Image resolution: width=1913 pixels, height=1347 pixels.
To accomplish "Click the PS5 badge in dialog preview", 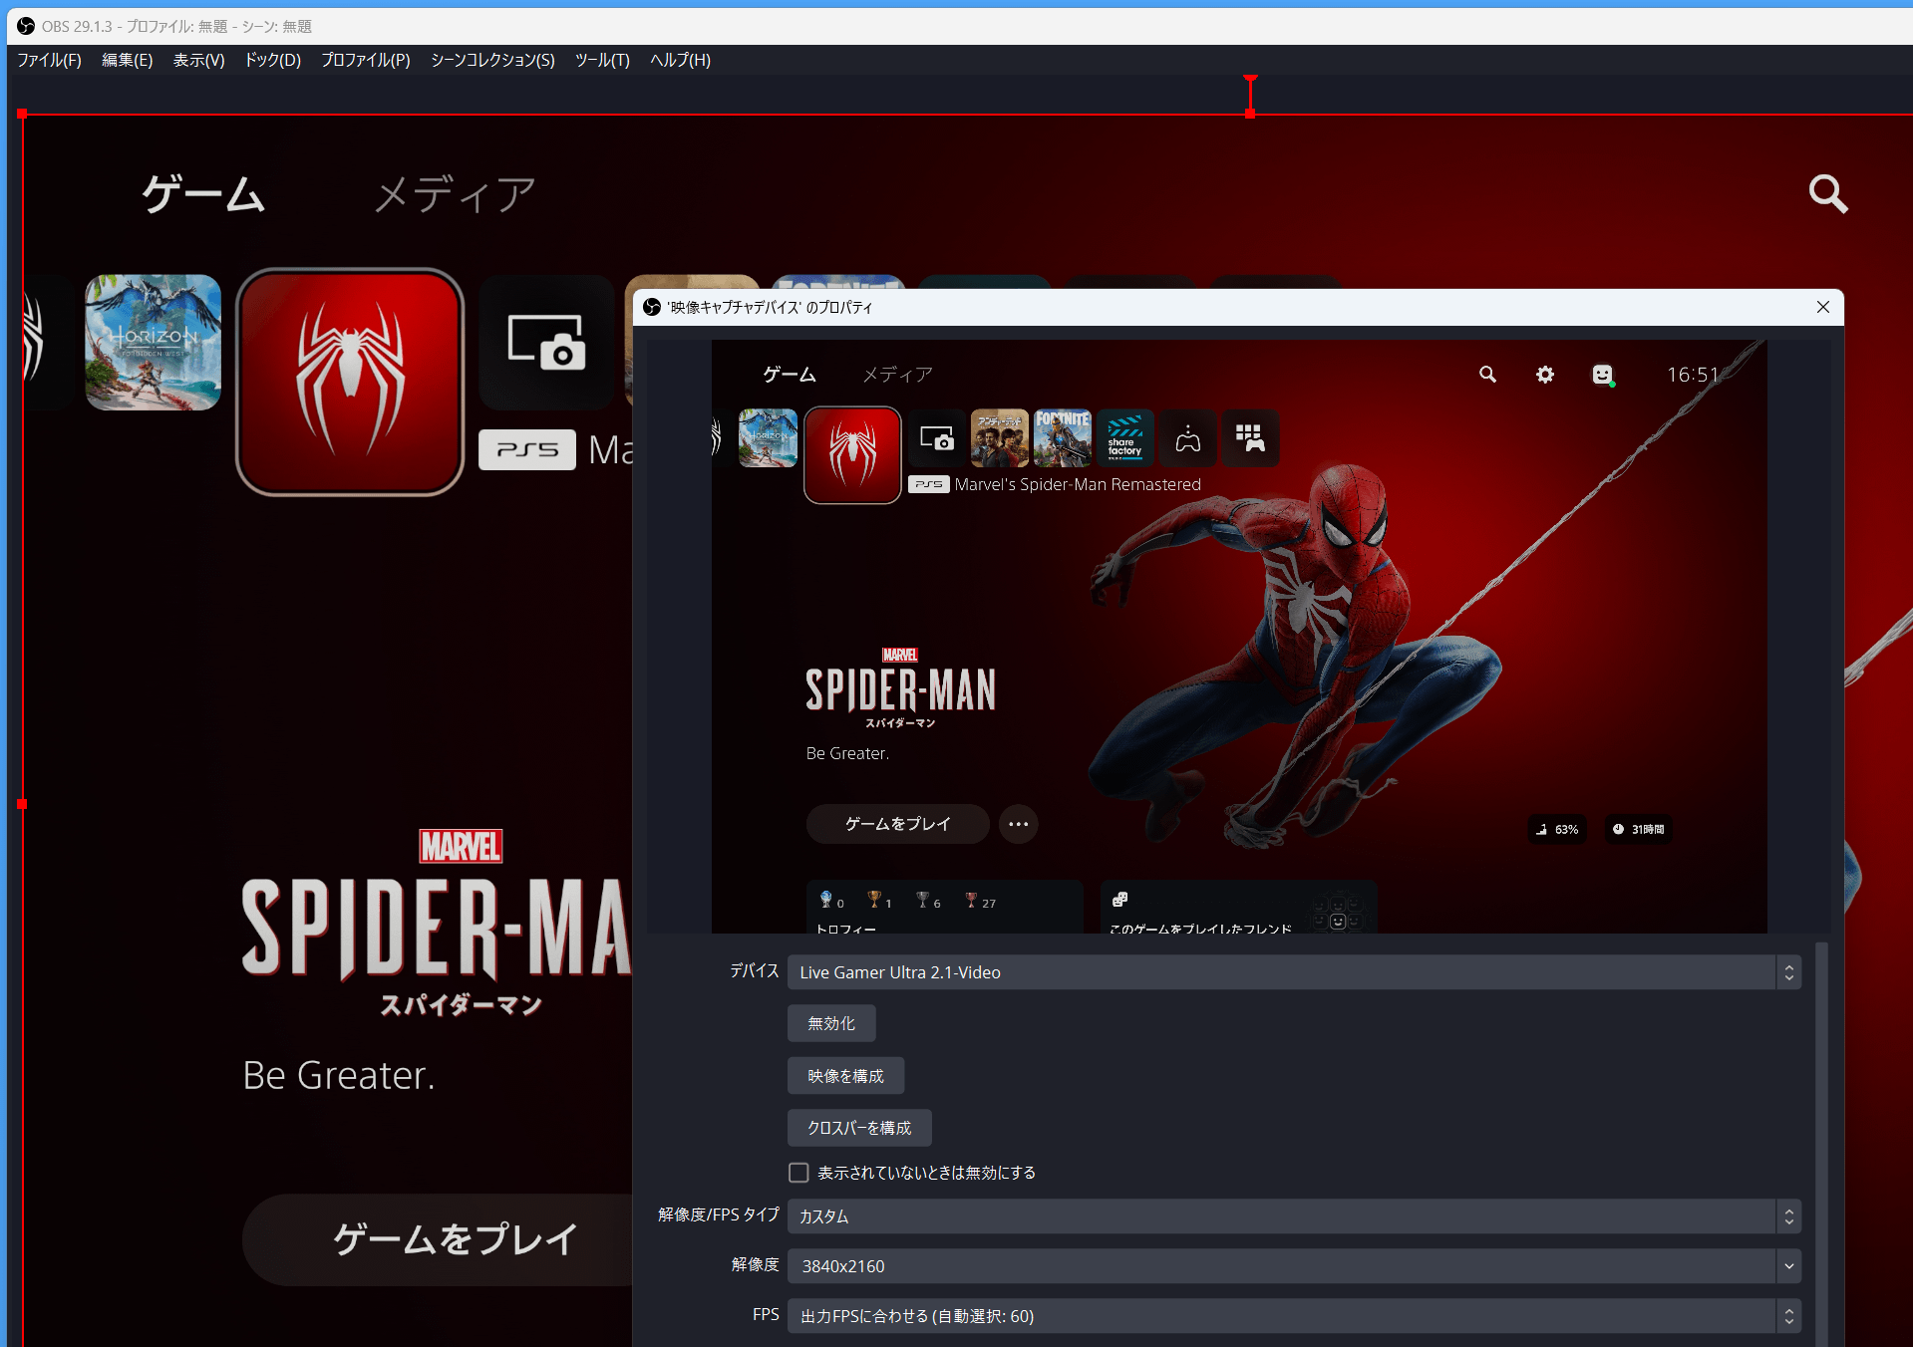I will pos(928,485).
